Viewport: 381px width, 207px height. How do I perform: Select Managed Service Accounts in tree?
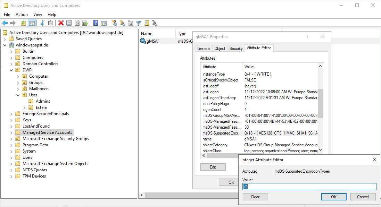point(47,132)
